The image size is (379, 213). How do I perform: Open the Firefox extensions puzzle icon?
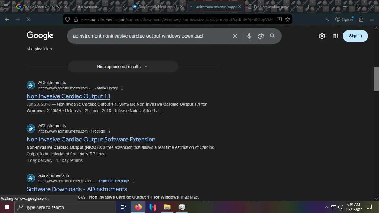(361, 19)
